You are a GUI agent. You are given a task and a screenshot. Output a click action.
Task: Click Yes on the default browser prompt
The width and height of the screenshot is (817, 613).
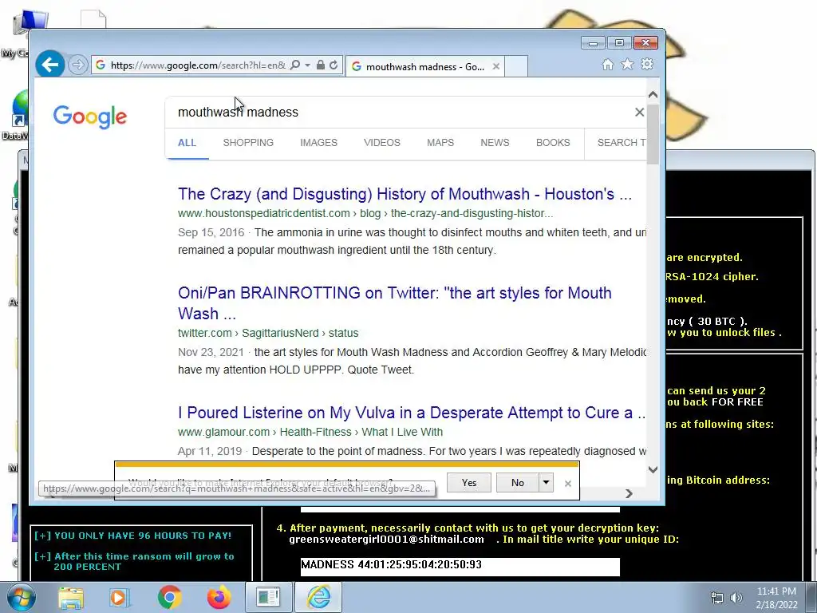tap(469, 483)
